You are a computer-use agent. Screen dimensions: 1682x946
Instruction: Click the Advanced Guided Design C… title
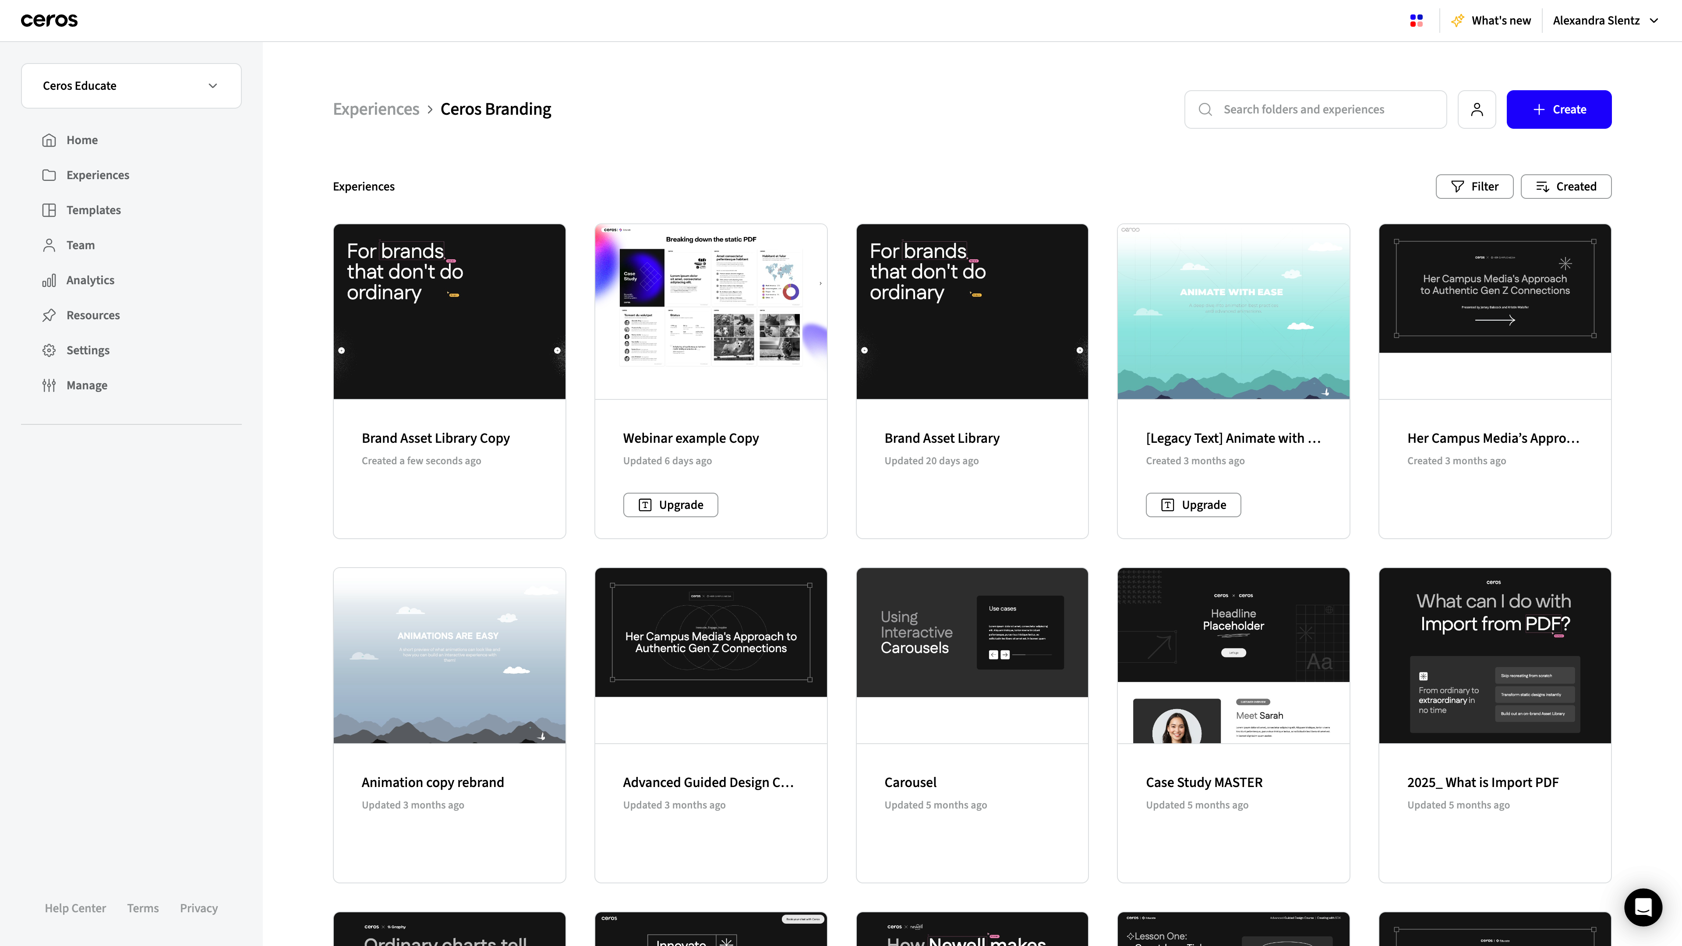[708, 782]
